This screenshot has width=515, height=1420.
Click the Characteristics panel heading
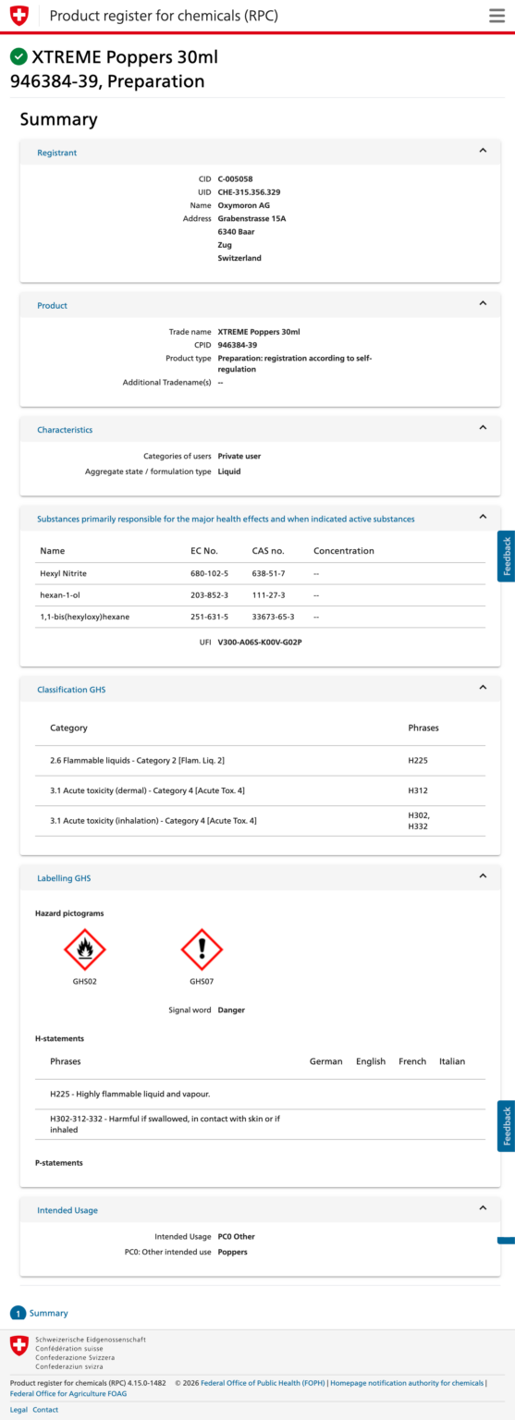(65, 430)
